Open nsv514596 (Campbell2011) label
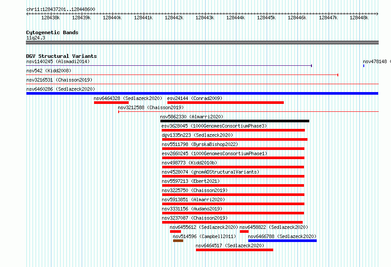 (x=204, y=236)
